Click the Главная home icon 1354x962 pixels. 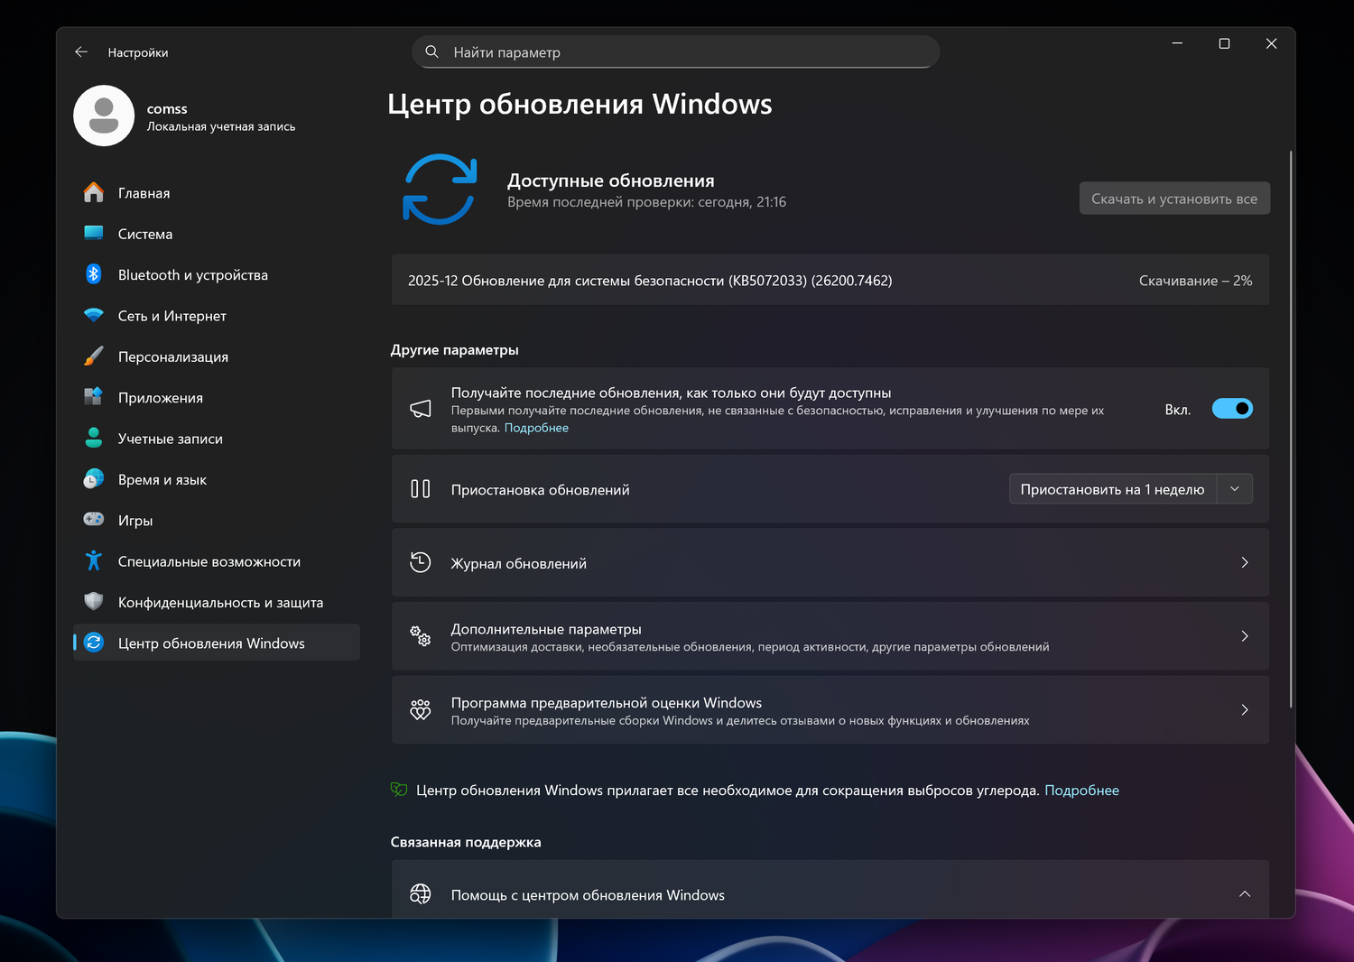click(94, 193)
